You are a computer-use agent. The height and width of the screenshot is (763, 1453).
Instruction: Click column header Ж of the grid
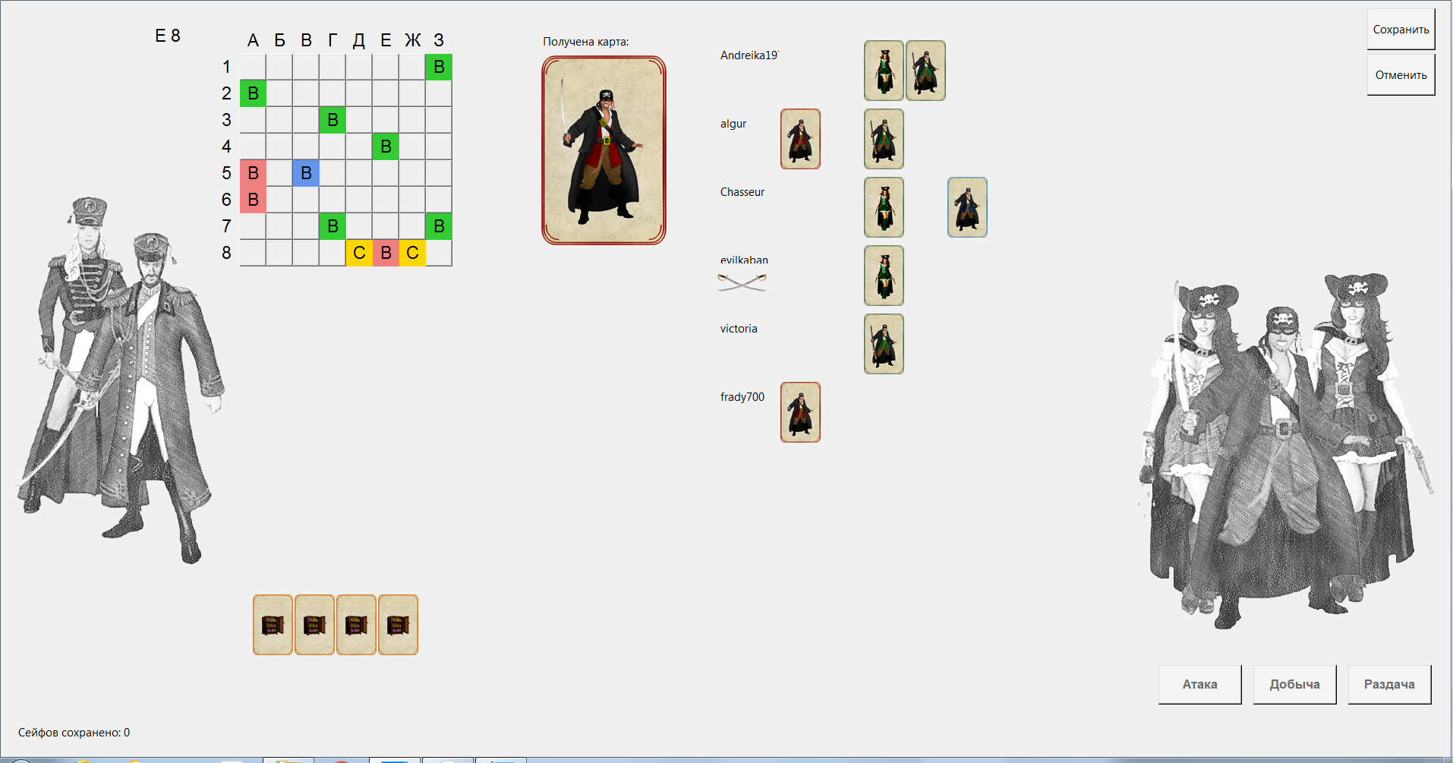click(412, 40)
